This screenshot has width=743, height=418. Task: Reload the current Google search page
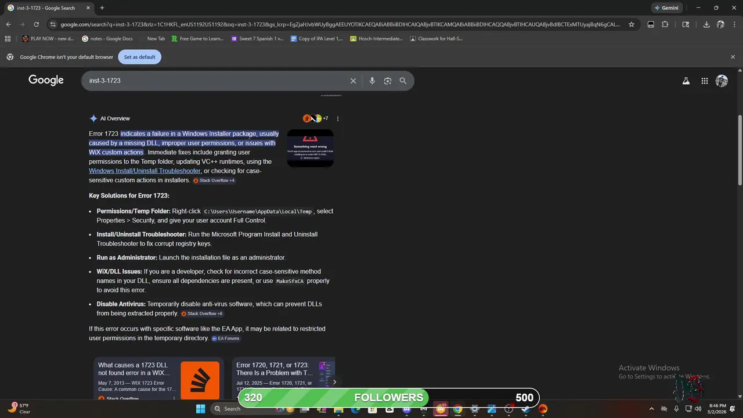point(36,24)
